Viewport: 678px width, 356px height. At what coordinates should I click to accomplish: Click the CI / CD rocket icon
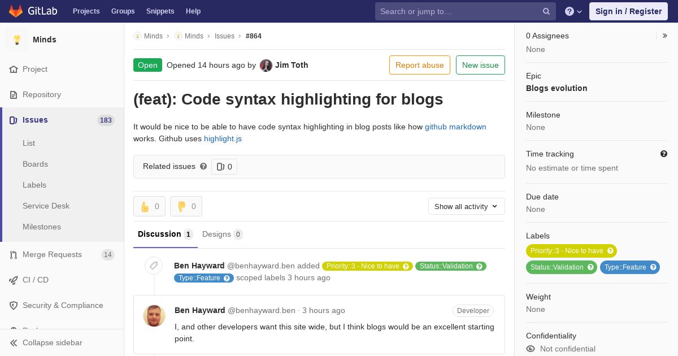coord(14,280)
